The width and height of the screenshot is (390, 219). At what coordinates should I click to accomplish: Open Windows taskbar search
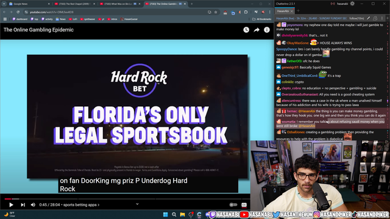174,215
